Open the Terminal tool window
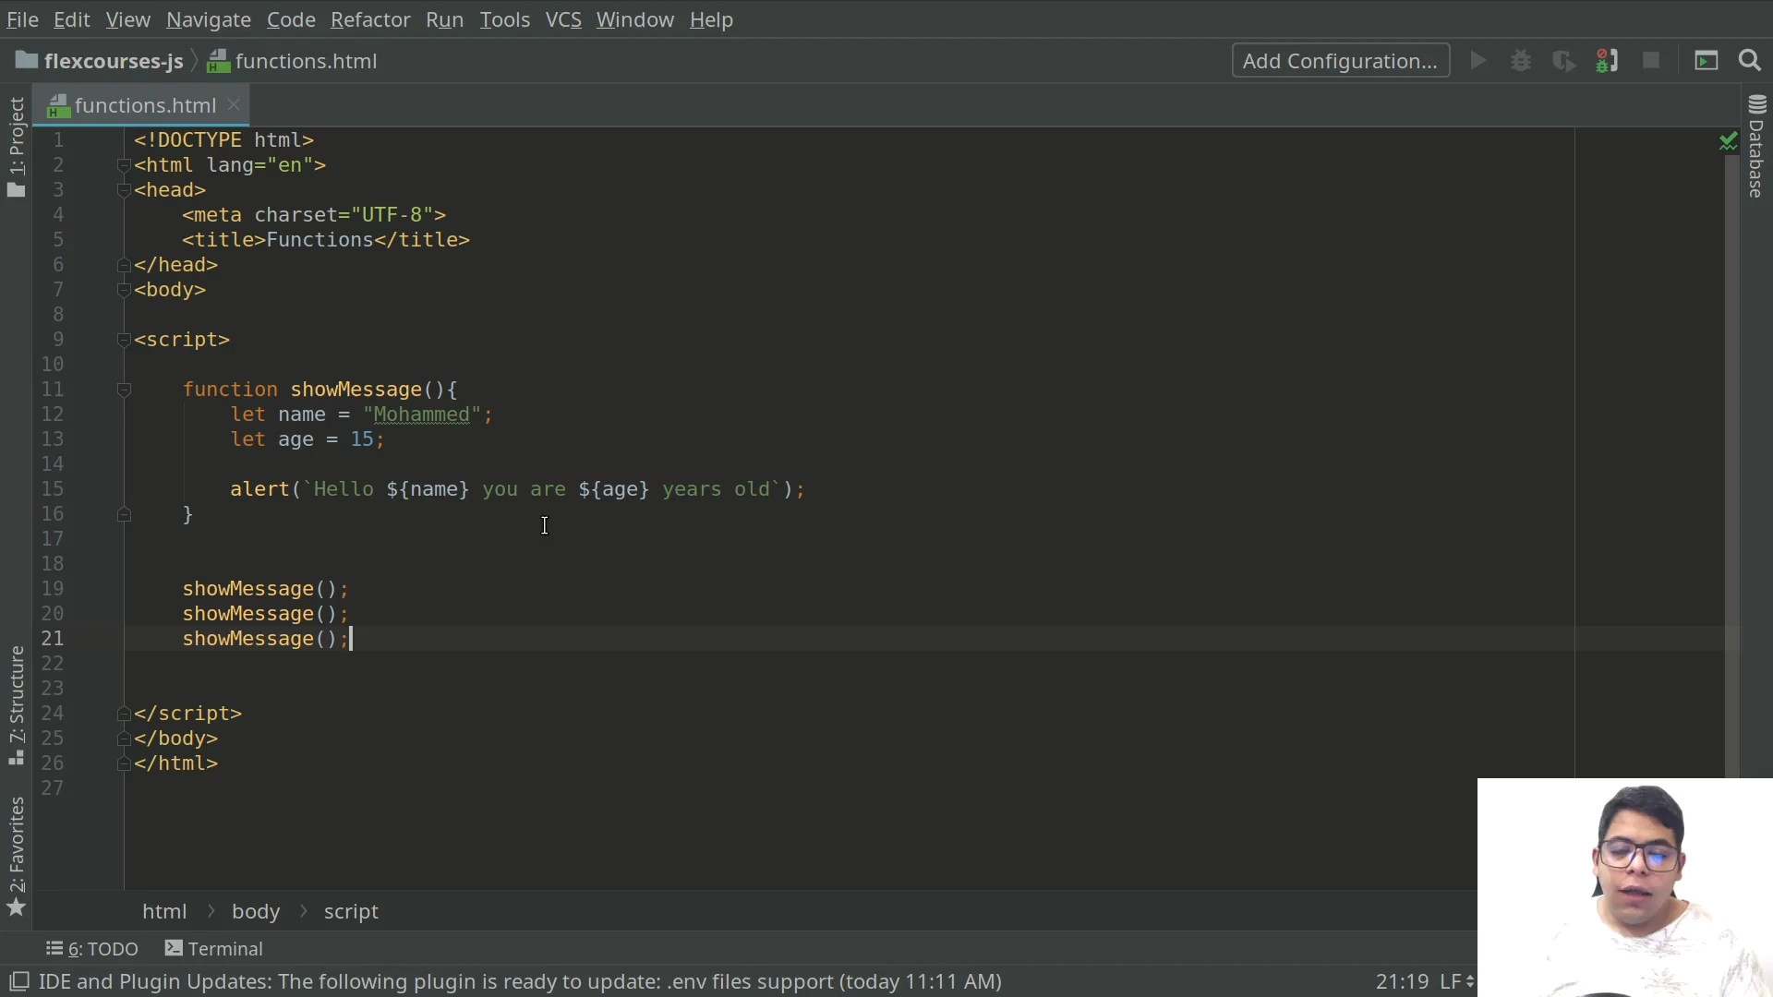 (x=214, y=949)
